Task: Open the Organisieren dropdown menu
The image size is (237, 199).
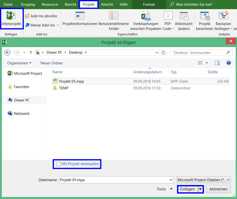Action: pos(19,63)
